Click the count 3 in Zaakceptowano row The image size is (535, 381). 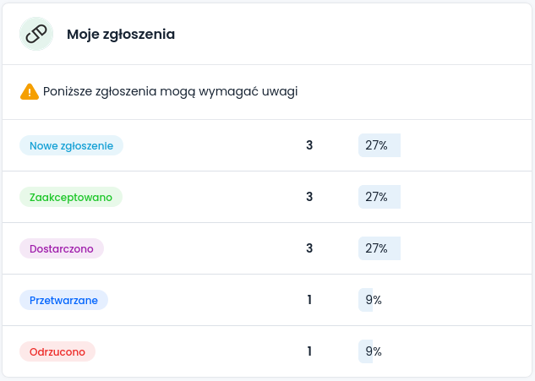309,197
